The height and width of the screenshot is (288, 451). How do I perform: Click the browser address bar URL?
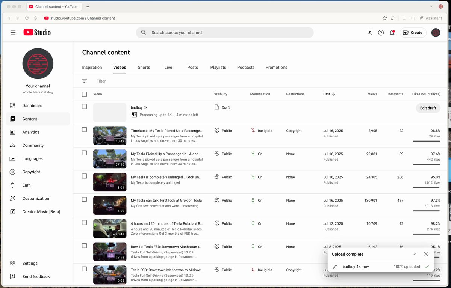pyautogui.click(x=82, y=18)
